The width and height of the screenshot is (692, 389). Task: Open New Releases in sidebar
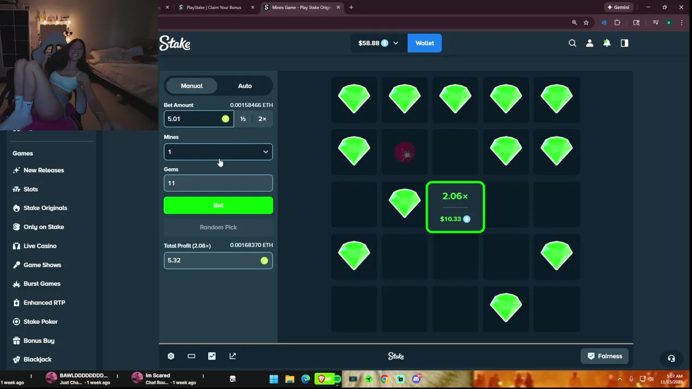tap(44, 170)
